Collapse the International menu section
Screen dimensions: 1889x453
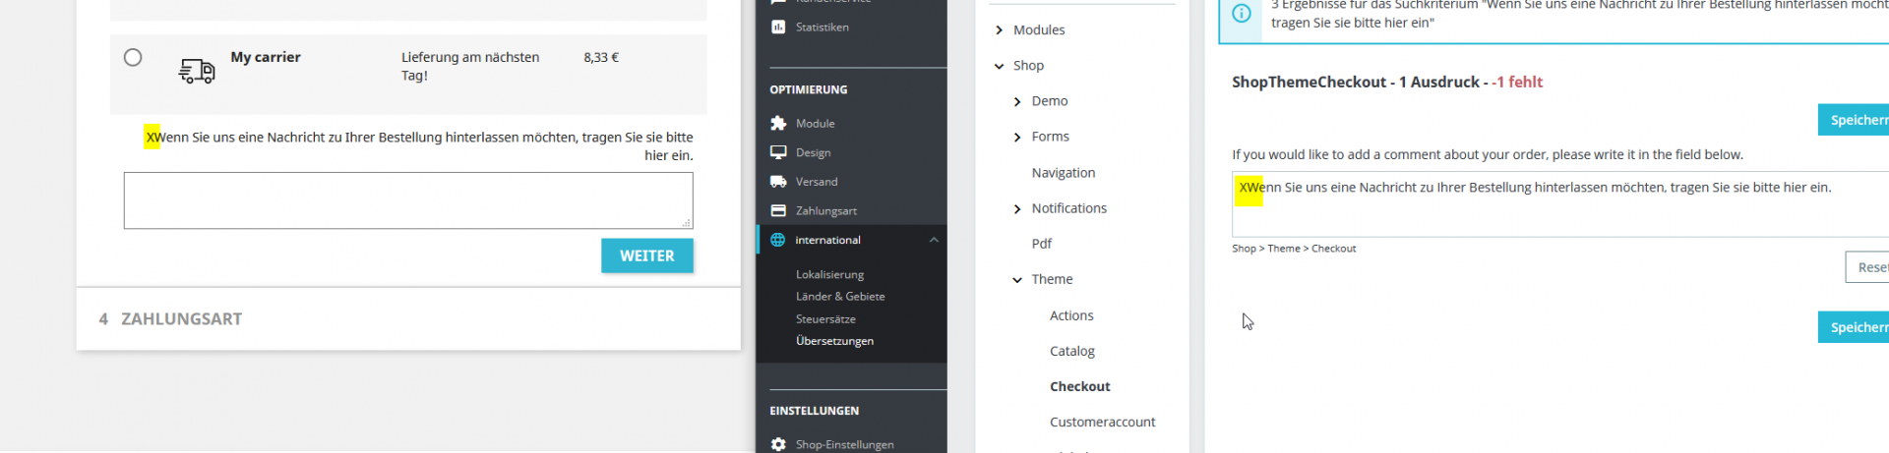point(934,240)
